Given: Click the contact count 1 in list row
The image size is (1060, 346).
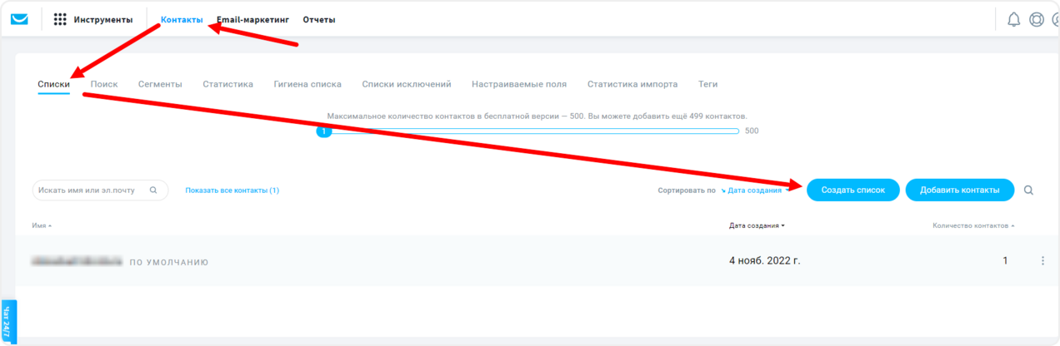Looking at the screenshot, I should [x=1005, y=261].
